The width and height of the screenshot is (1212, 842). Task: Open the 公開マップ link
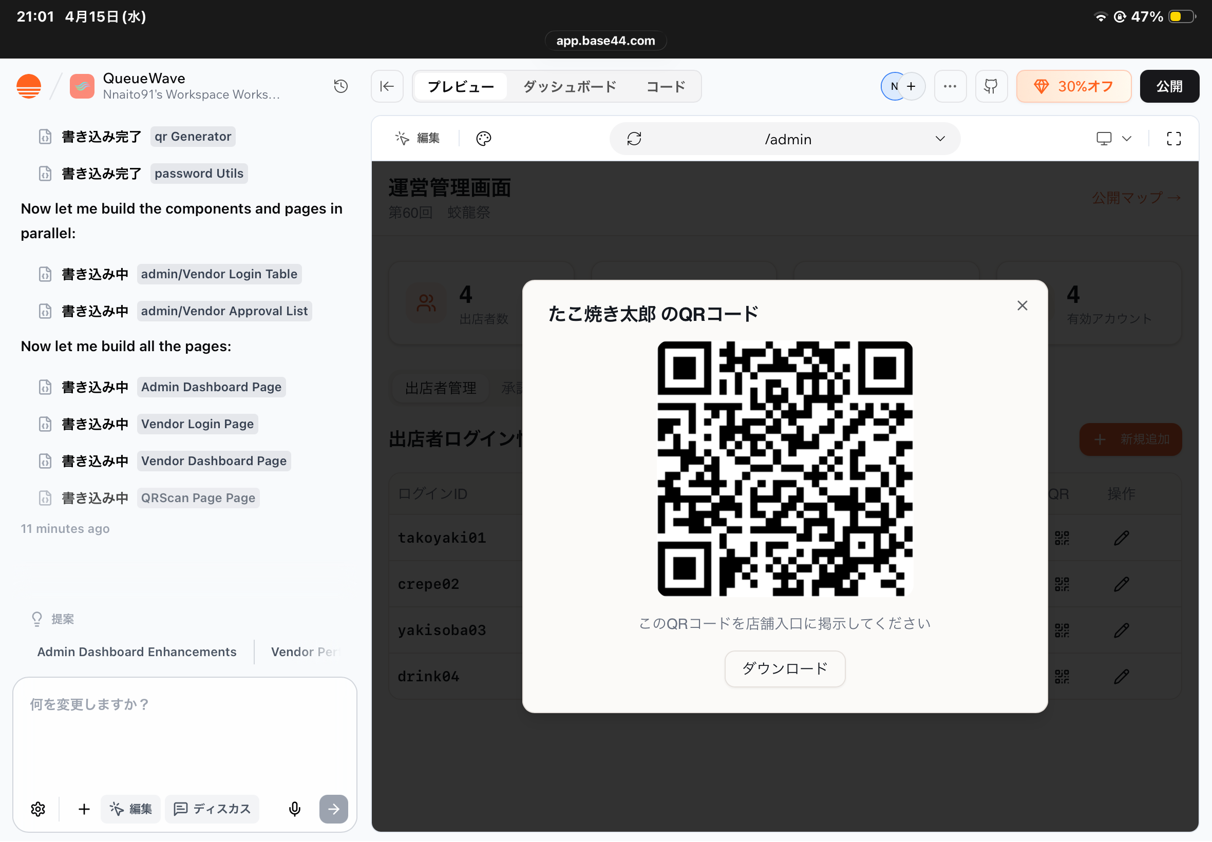click(1136, 198)
